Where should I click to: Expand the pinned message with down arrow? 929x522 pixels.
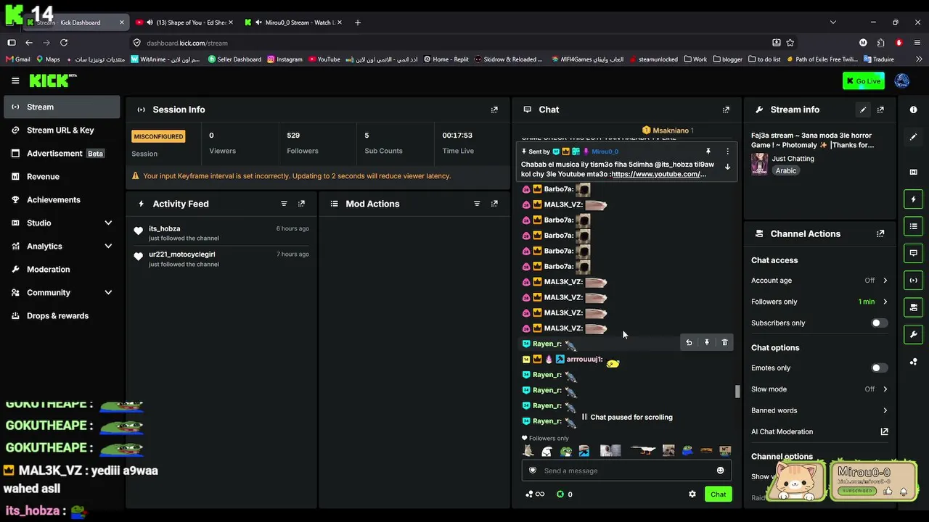pos(727,167)
